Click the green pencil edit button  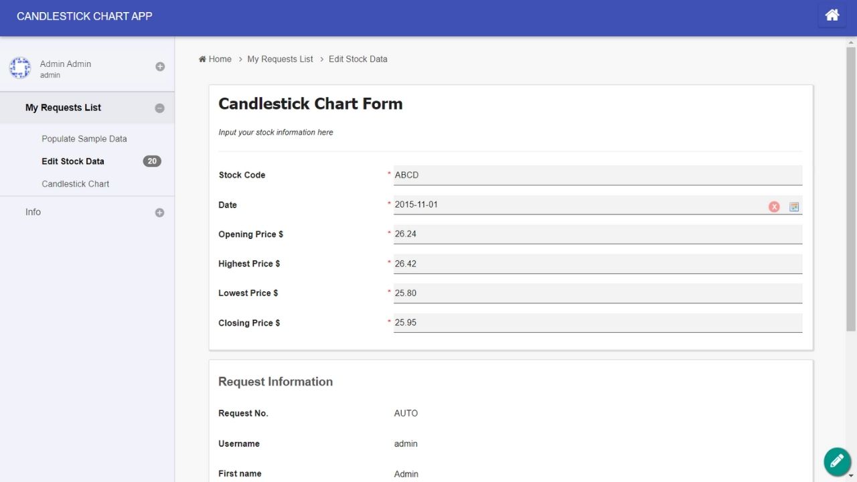pyautogui.click(x=836, y=461)
